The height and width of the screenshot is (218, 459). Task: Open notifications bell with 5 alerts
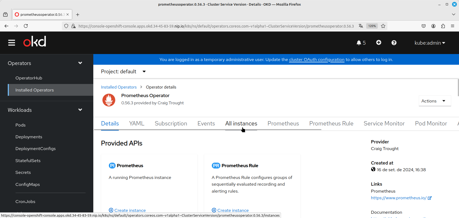pyautogui.click(x=361, y=43)
